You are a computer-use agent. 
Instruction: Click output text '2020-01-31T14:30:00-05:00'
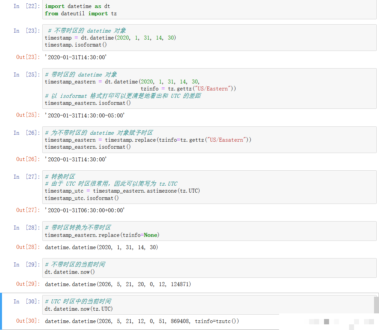(x=85, y=116)
